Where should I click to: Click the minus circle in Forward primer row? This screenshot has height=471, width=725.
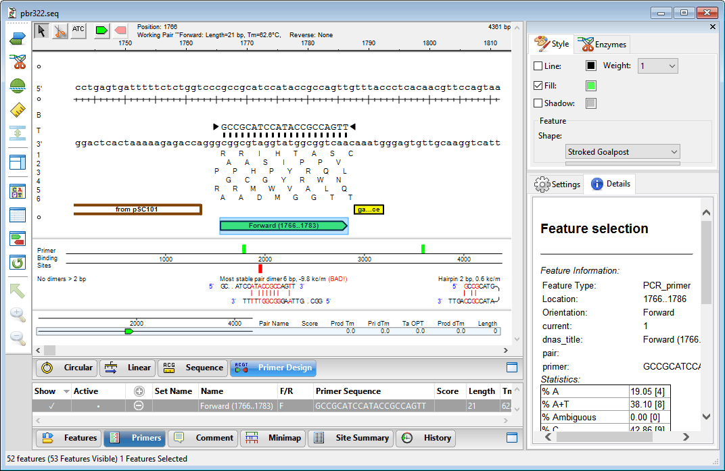coord(138,406)
